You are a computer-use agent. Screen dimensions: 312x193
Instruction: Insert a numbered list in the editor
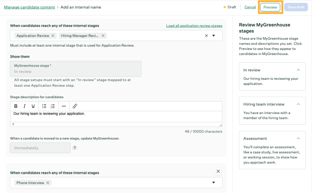pos(52,106)
